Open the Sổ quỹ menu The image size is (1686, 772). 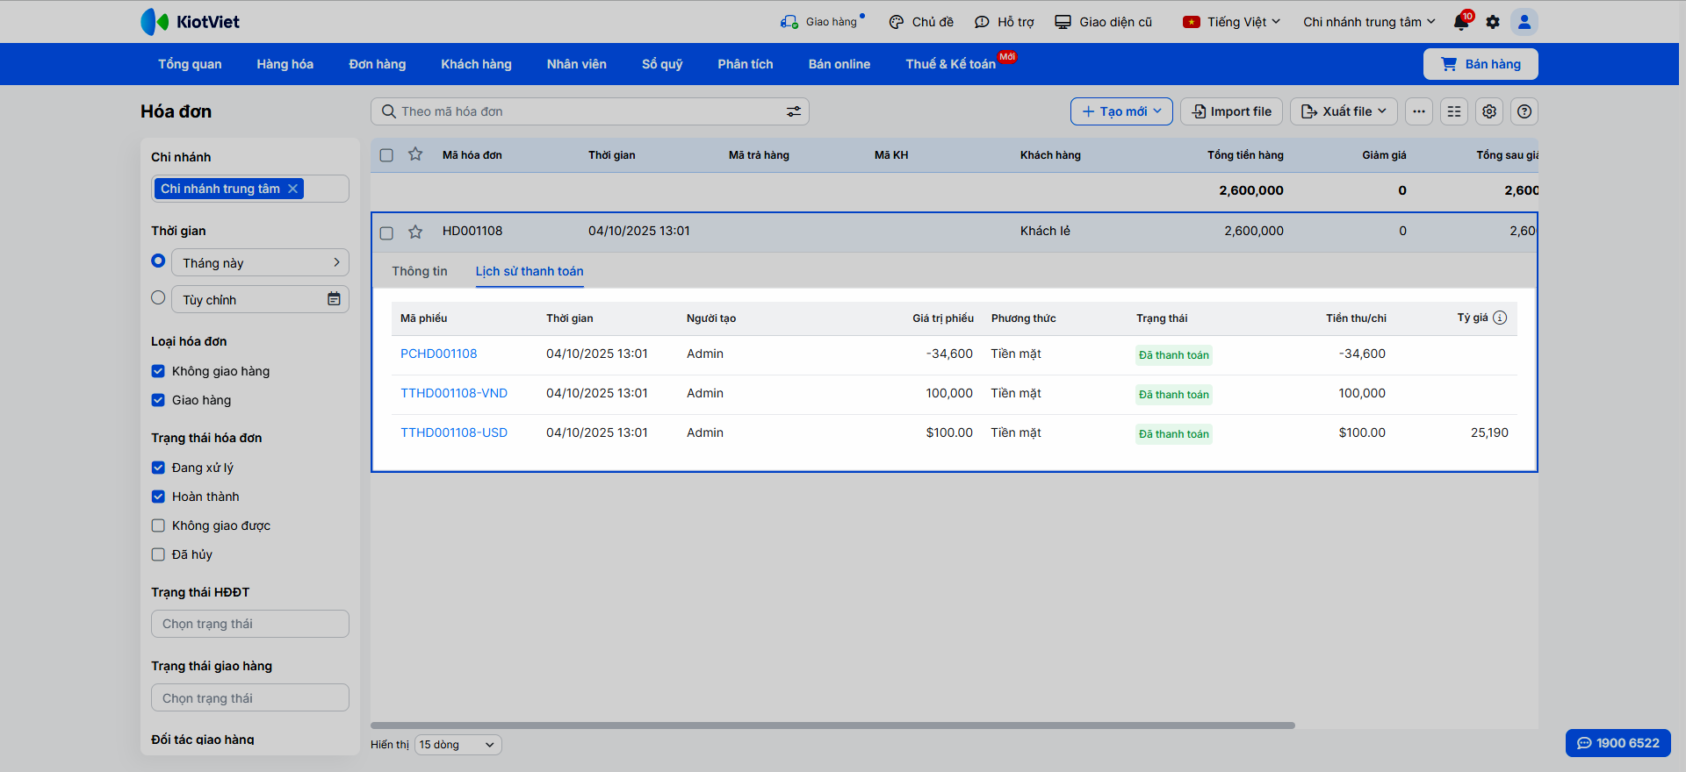[661, 64]
